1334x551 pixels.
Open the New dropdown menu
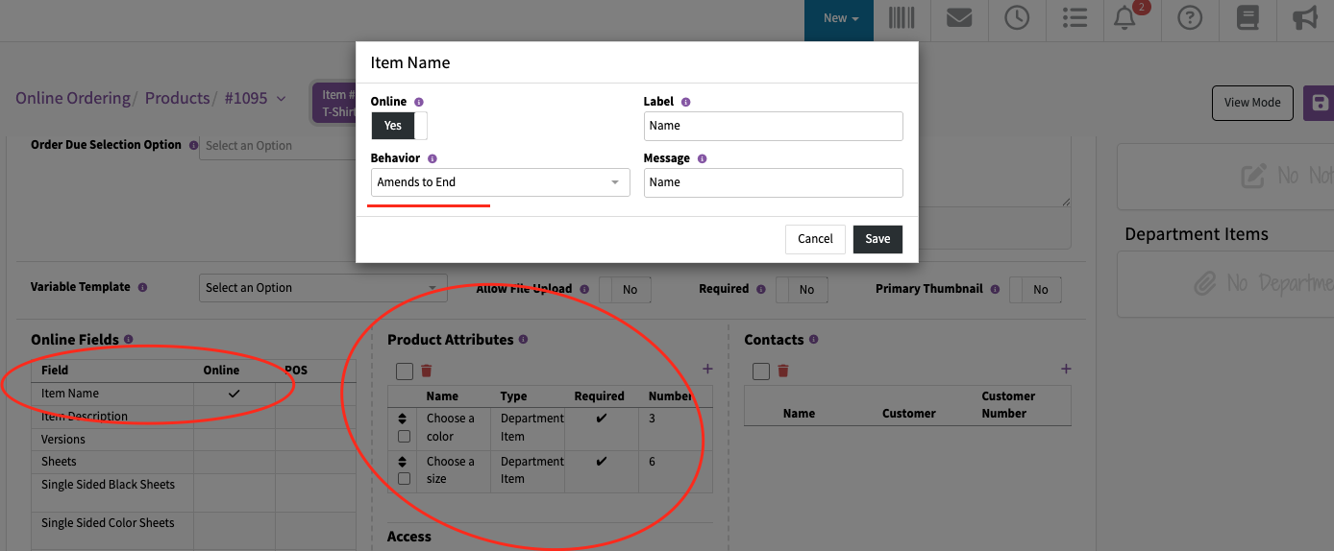(x=839, y=18)
